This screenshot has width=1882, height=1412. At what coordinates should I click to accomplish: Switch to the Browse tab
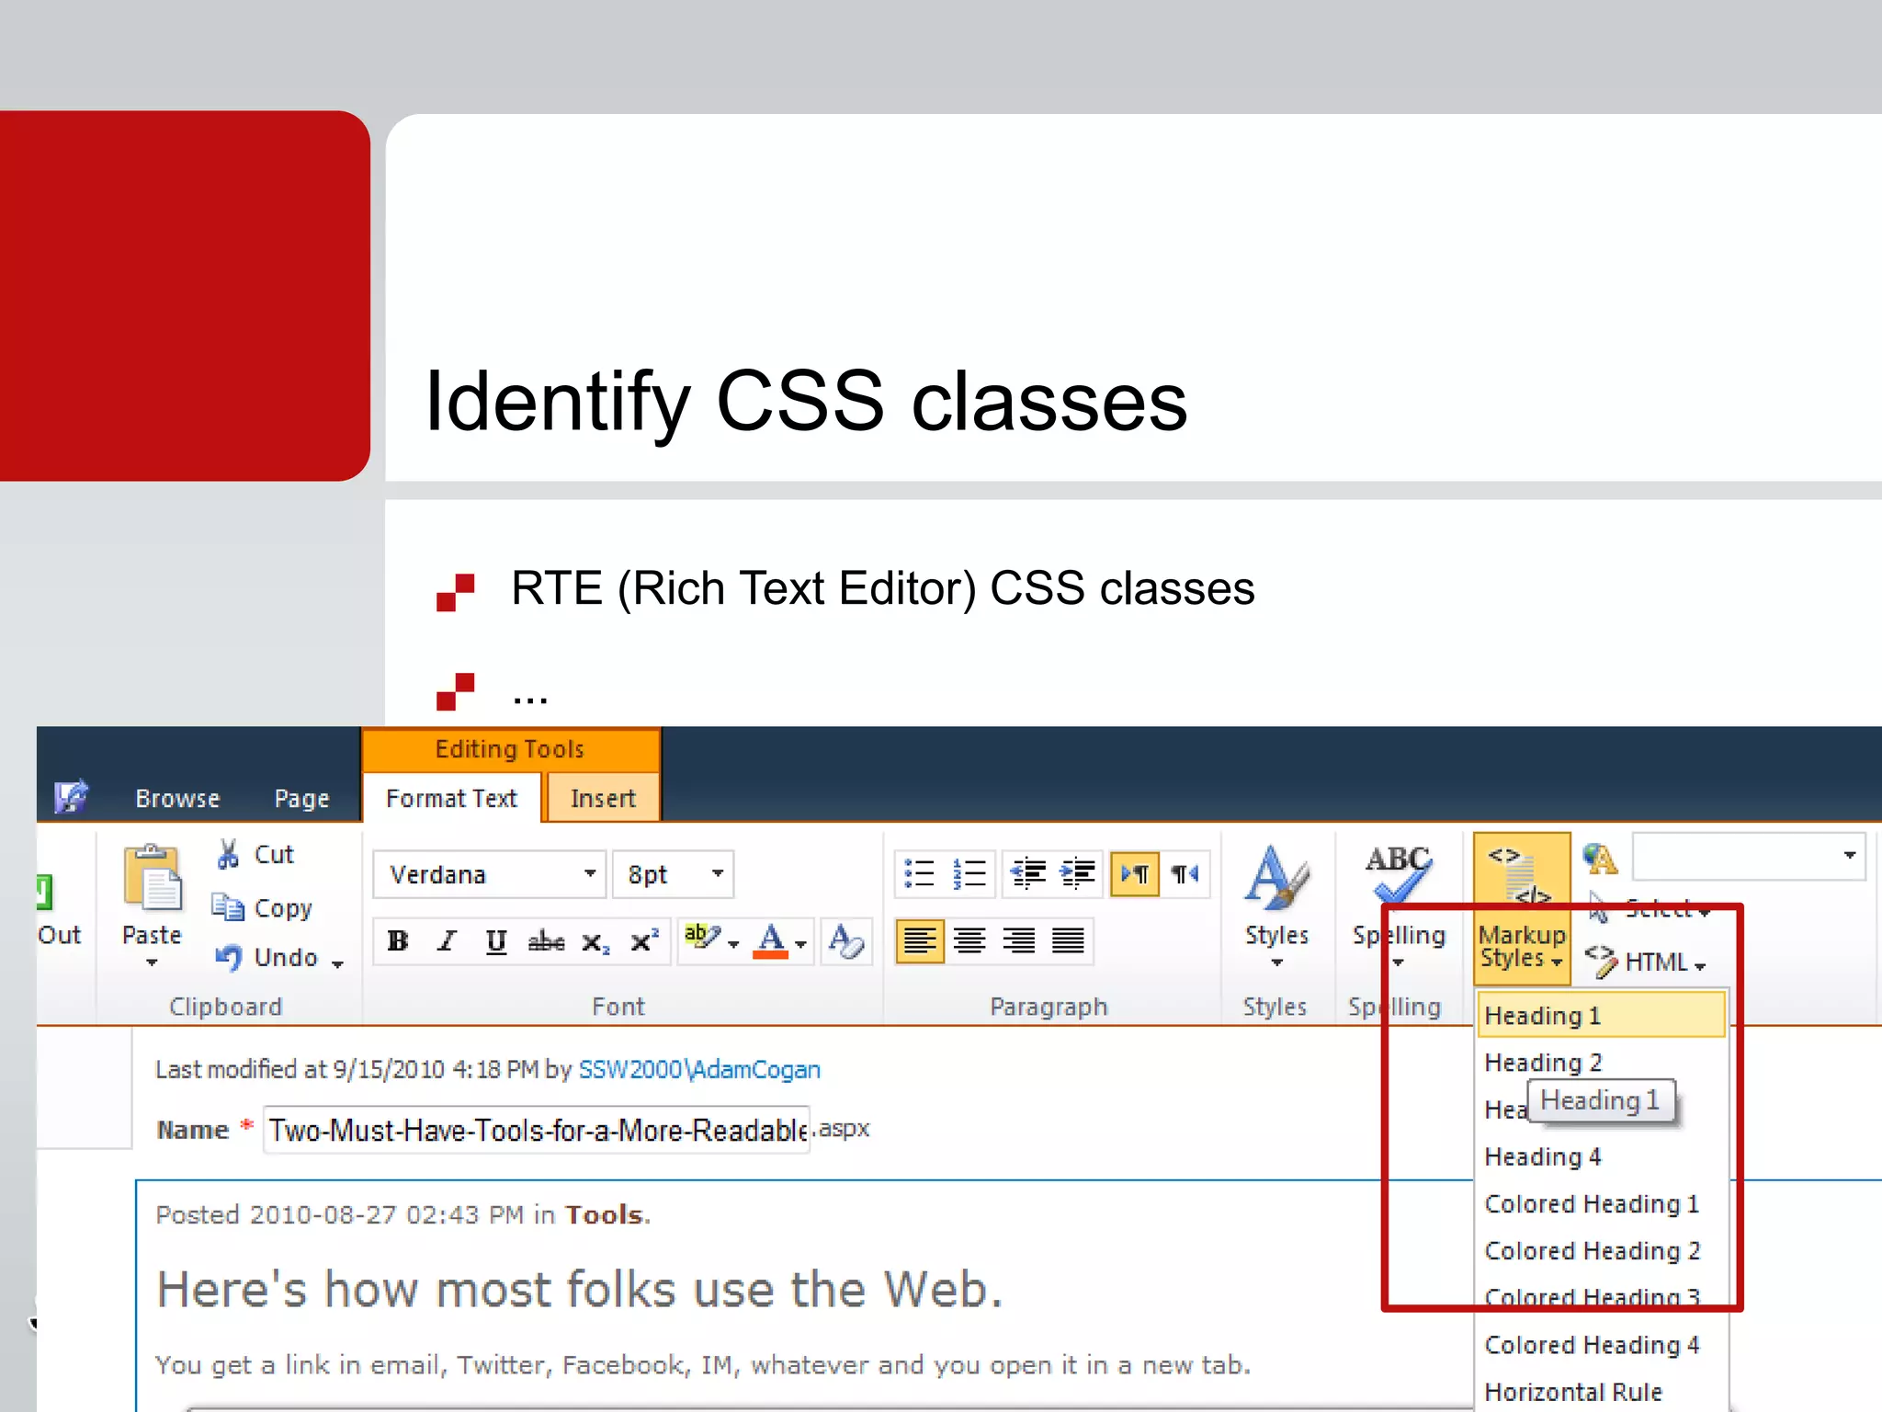[x=177, y=798]
